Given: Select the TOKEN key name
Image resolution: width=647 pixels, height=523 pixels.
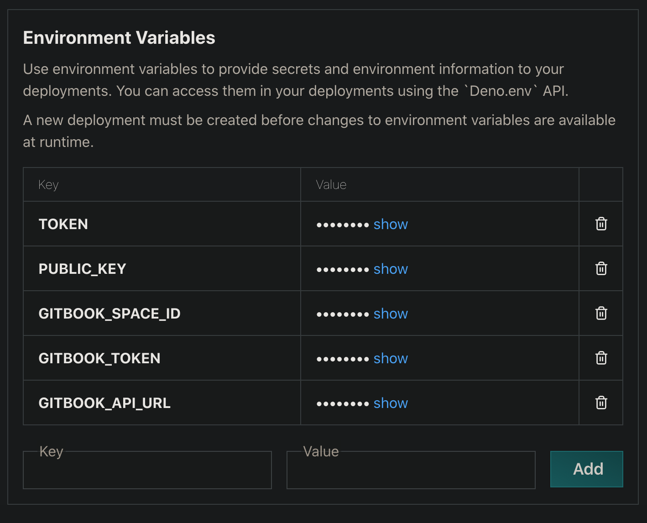Looking at the screenshot, I should [x=63, y=224].
